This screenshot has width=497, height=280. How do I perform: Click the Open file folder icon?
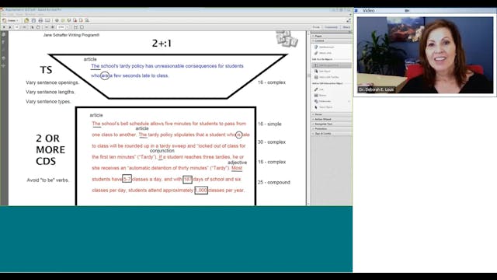[x=26, y=20]
